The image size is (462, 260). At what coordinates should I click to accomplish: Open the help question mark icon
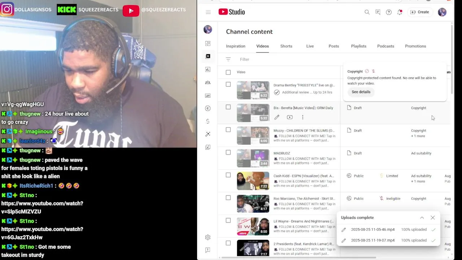point(389,12)
